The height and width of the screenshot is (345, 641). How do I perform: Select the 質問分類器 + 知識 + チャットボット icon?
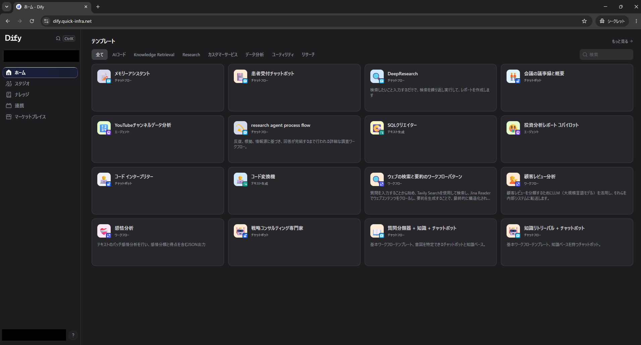click(x=377, y=231)
